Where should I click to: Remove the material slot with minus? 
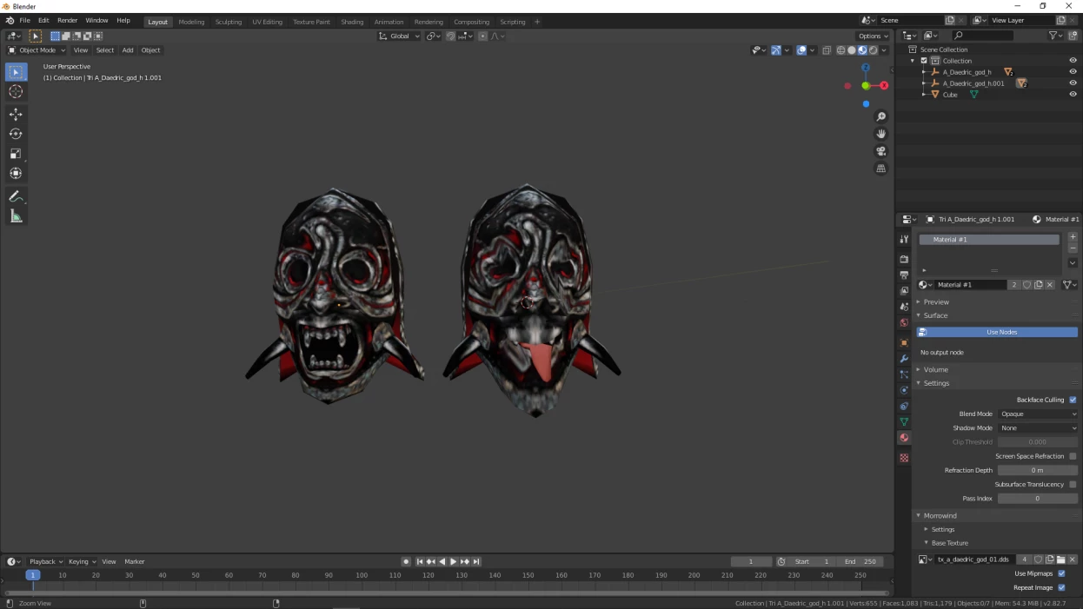tap(1073, 248)
